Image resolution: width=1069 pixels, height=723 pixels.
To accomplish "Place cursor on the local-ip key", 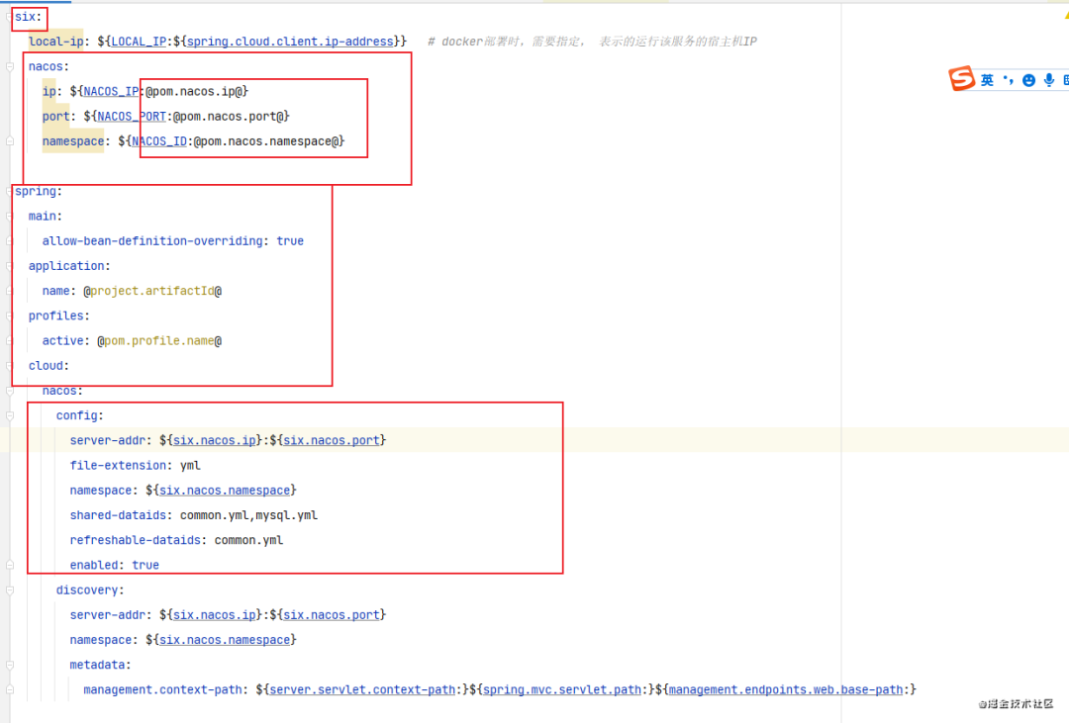I will [x=55, y=42].
